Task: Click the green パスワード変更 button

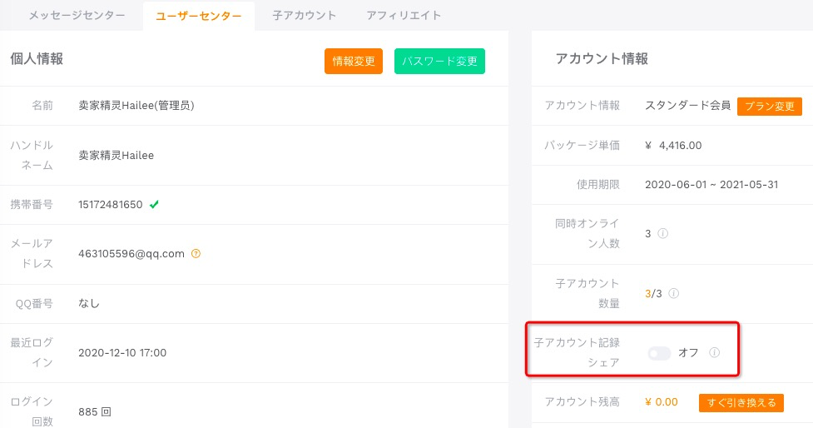Action: click(439, 62)
